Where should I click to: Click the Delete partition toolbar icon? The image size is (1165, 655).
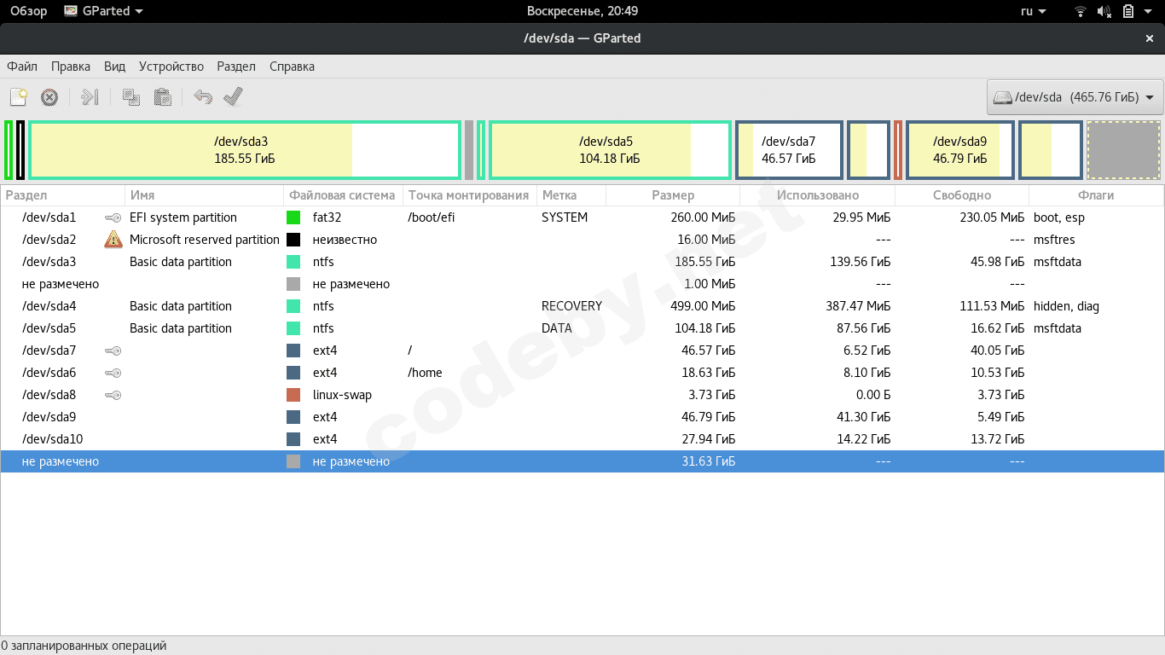49,97
